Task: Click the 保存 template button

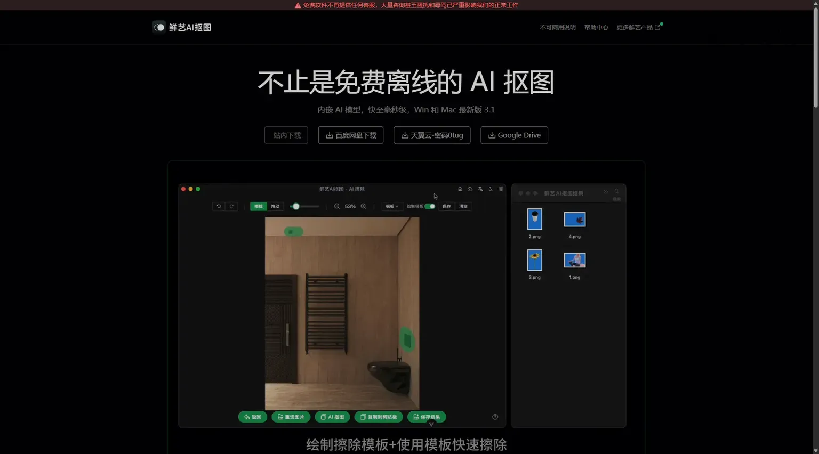Action: click(x=447, y=206)
